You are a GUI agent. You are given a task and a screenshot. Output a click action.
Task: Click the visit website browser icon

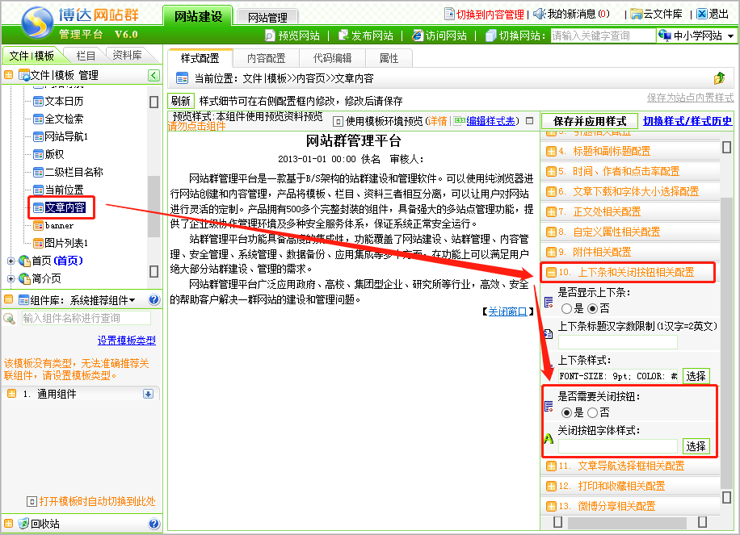[418, 36]
